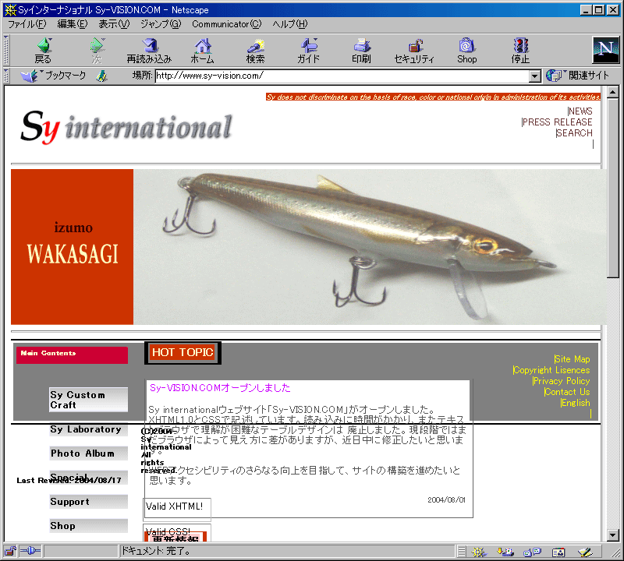Click the Netscape N logo
The width and height of the screenshot is (624, 561).
coord(606,50)
